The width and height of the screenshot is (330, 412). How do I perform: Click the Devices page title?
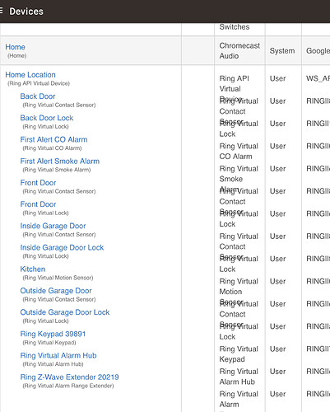pyautogui.click(x=26, y=12)
